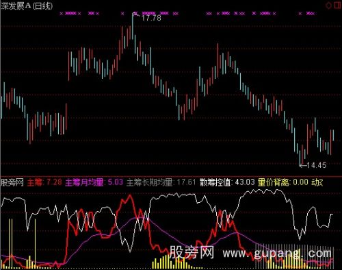
Task: Select the yellow 量价背离: 0.00 value
Action: [283, 182]
